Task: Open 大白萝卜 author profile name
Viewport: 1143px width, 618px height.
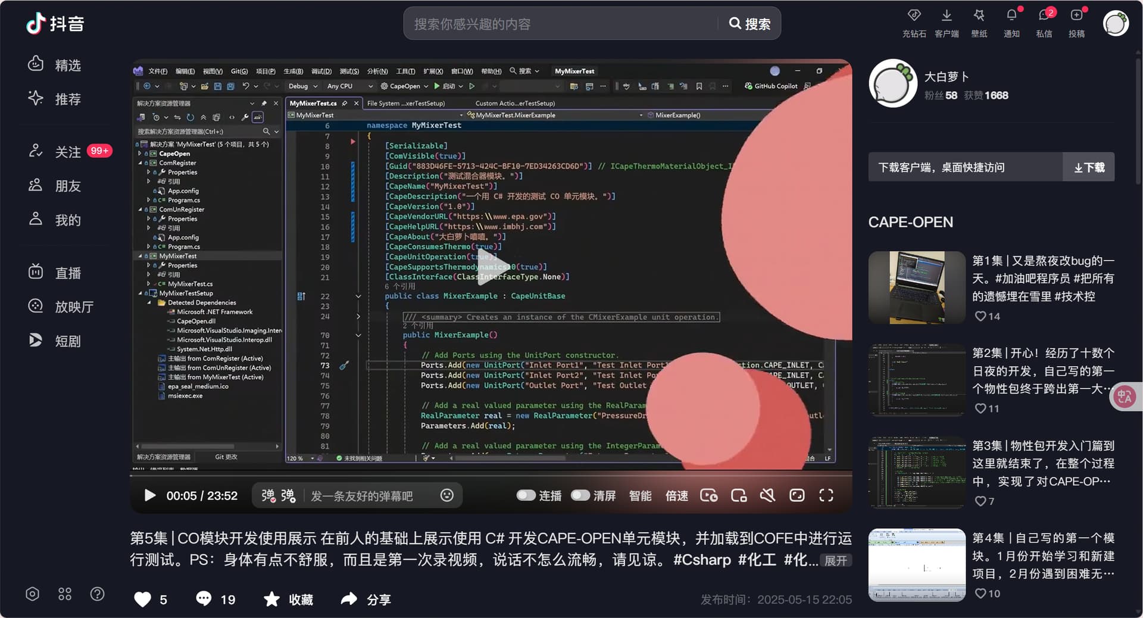Action: (947, 76)
